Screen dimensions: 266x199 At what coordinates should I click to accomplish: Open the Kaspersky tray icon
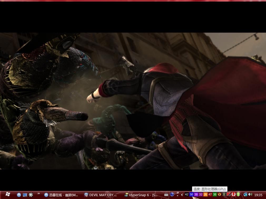coord(229,195)
